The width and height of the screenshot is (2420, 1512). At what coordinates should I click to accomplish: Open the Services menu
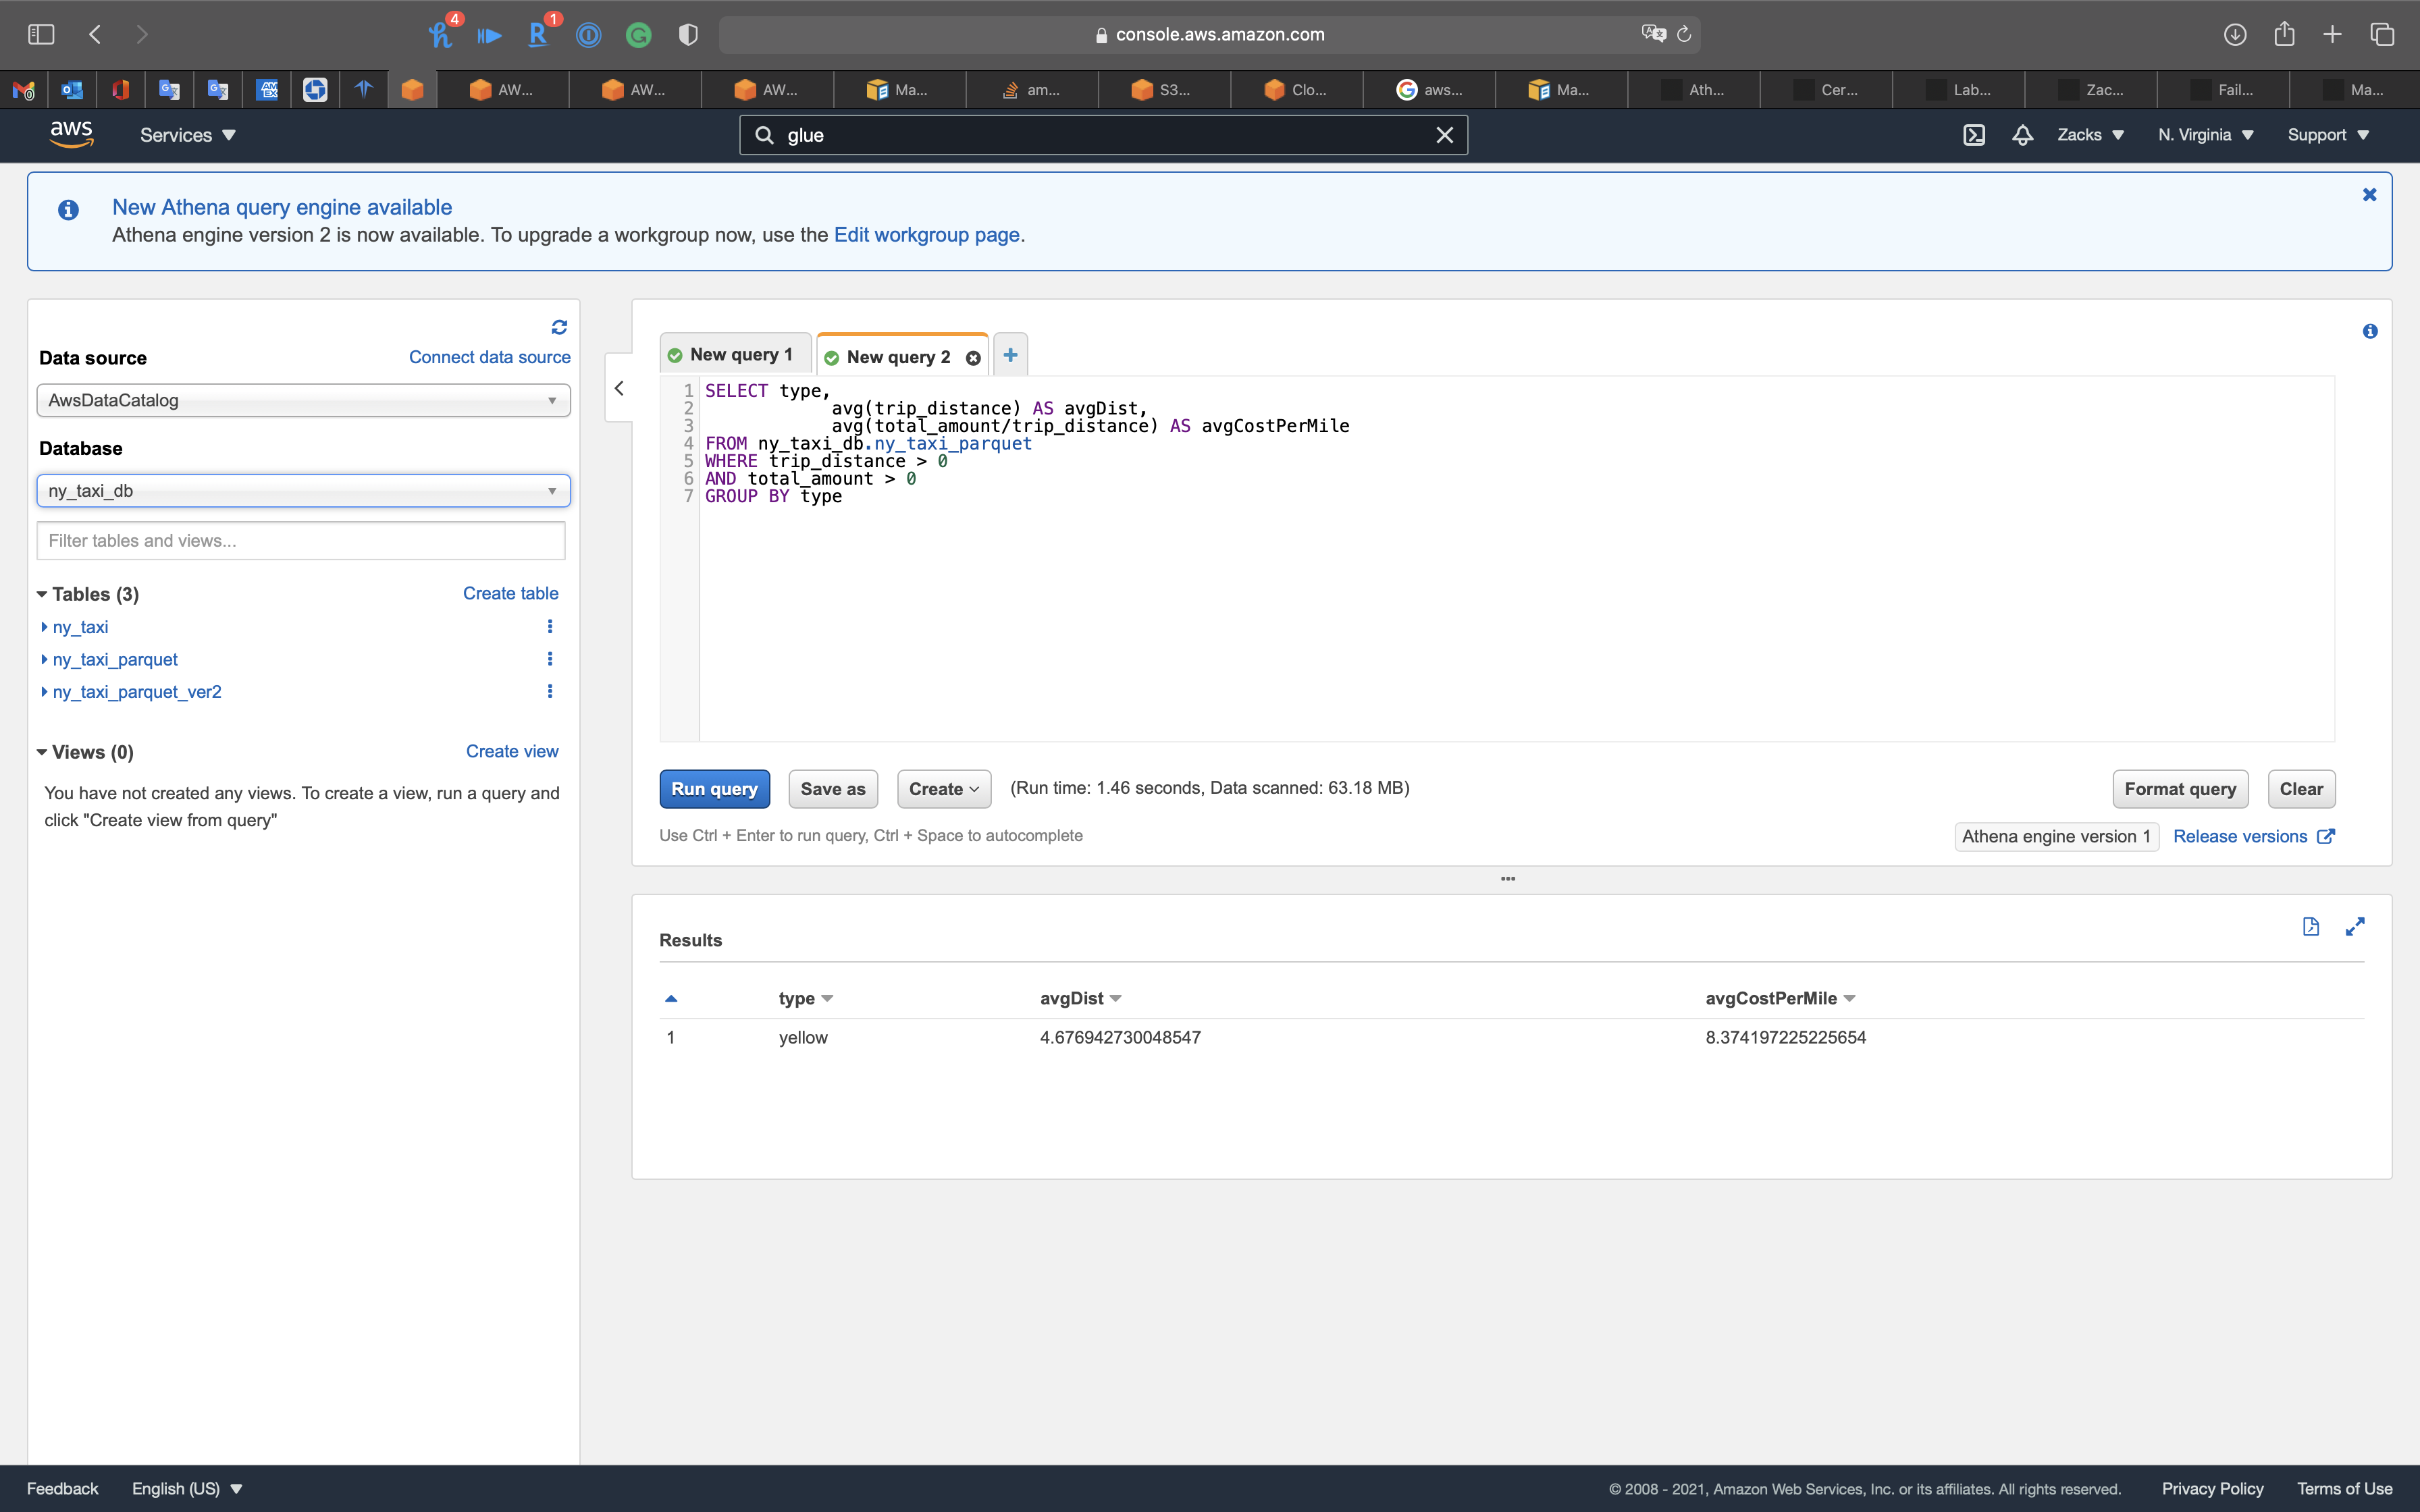tap(187, 135)
